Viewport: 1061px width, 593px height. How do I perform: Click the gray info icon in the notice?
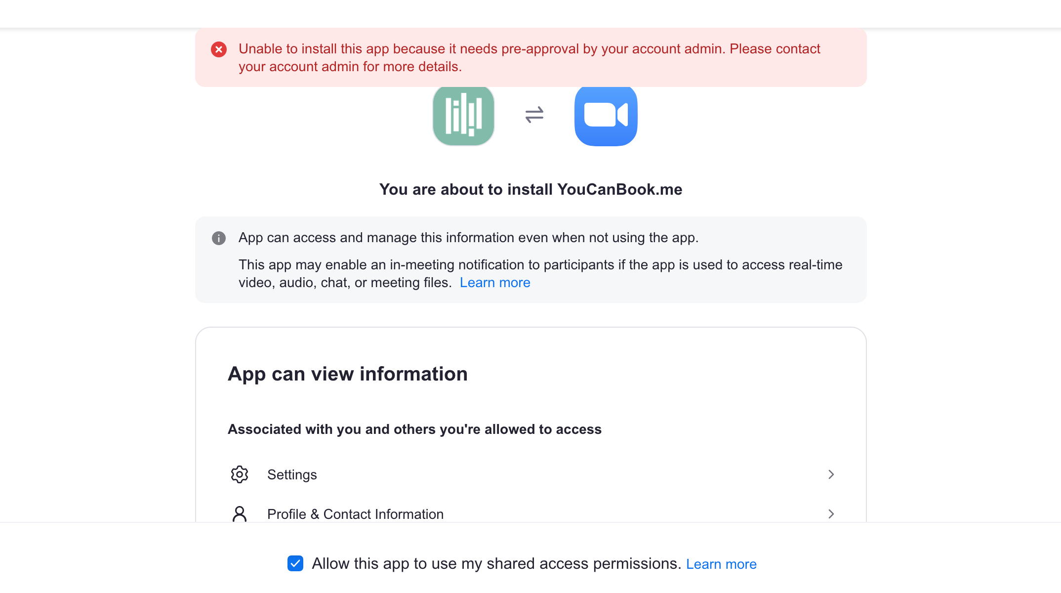pos(219,238)
